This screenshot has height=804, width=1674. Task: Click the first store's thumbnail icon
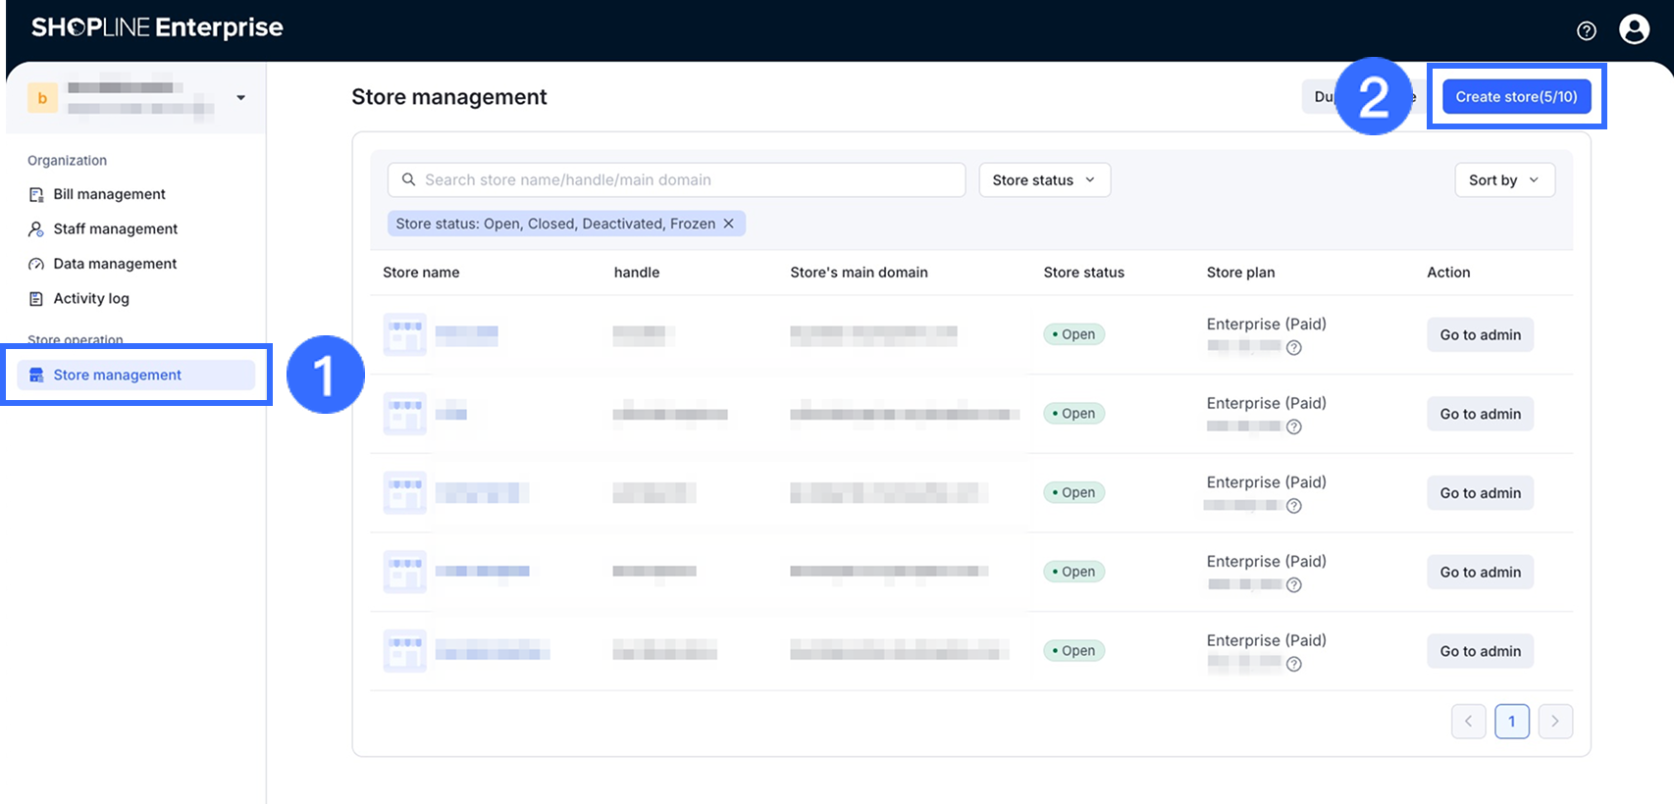404,334
